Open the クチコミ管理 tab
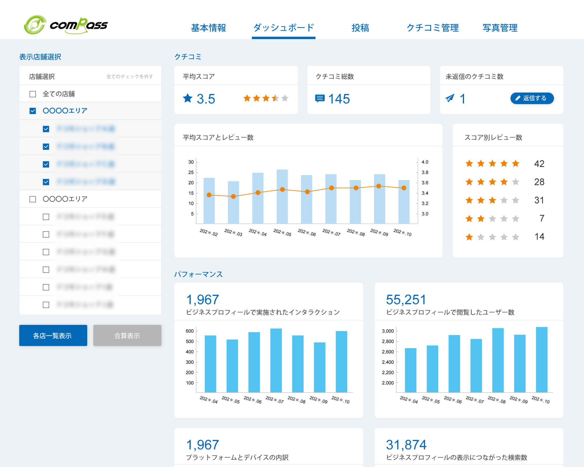The height and width of the screenshot is (467, 584). click(432, 28)
